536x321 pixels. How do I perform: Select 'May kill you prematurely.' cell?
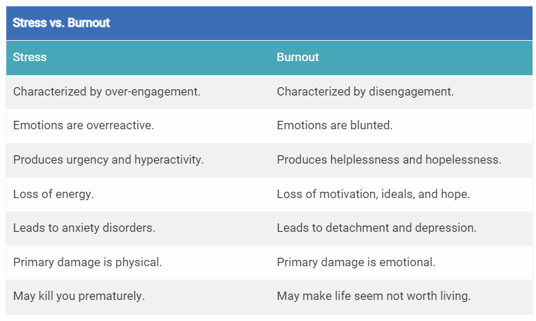tap(79, 296)
